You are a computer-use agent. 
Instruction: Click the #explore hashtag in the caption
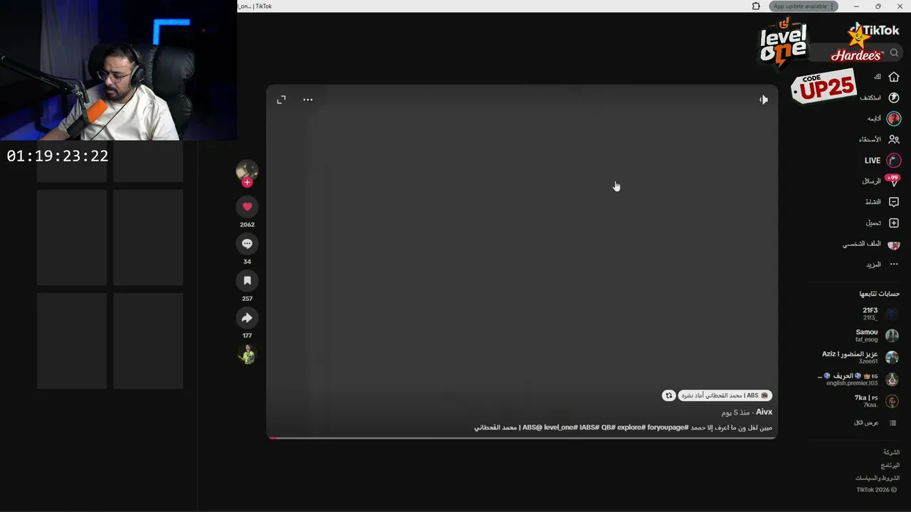pos(631,427)
